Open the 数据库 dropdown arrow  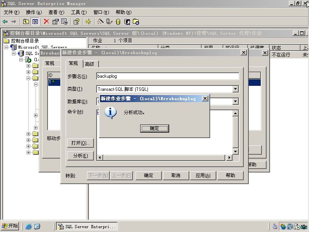click(x=236, y=102)
